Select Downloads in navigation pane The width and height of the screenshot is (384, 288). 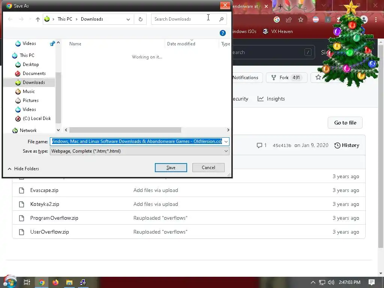tap(33, 82)
